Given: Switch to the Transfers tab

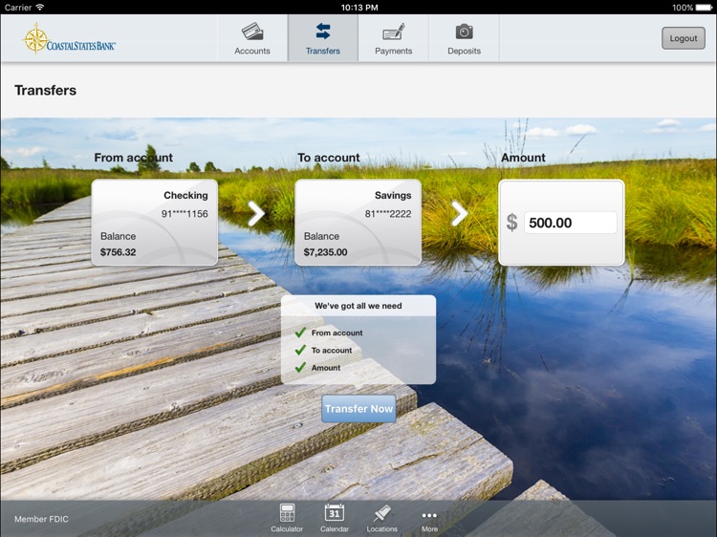Looking at the screenshot, I should [323, 38].
